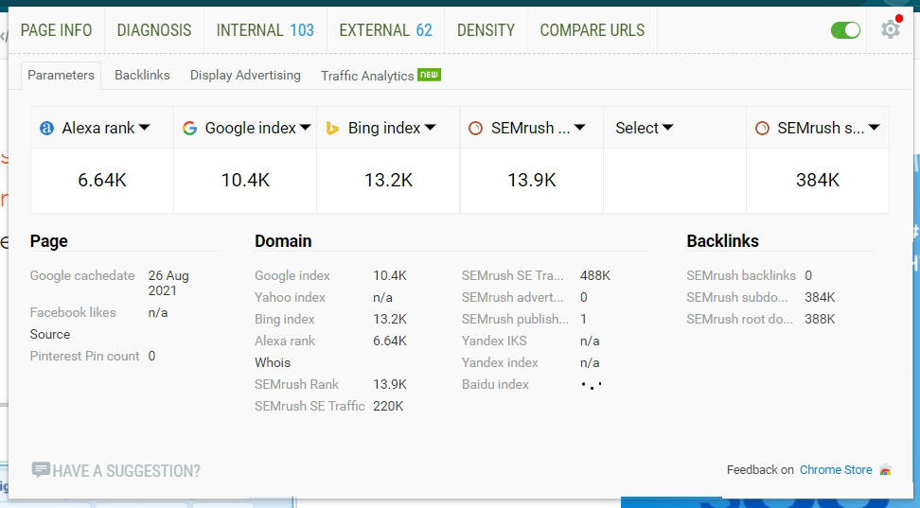
Task: Switch to the PAGE INFO tab
Action: (x=57, y=30)
